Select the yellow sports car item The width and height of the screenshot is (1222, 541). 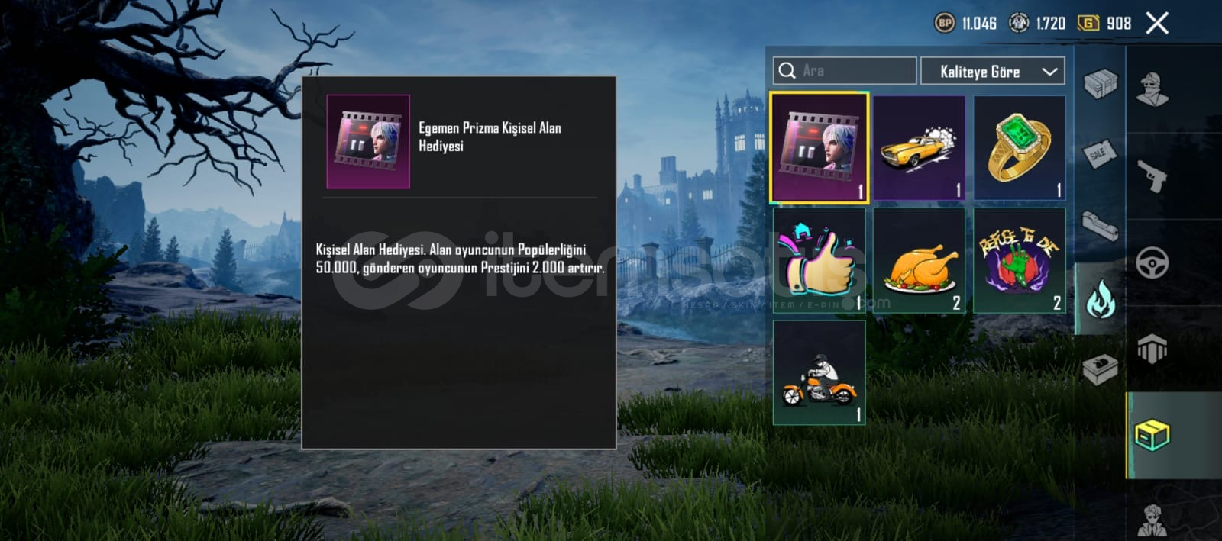tap(919, 148)
